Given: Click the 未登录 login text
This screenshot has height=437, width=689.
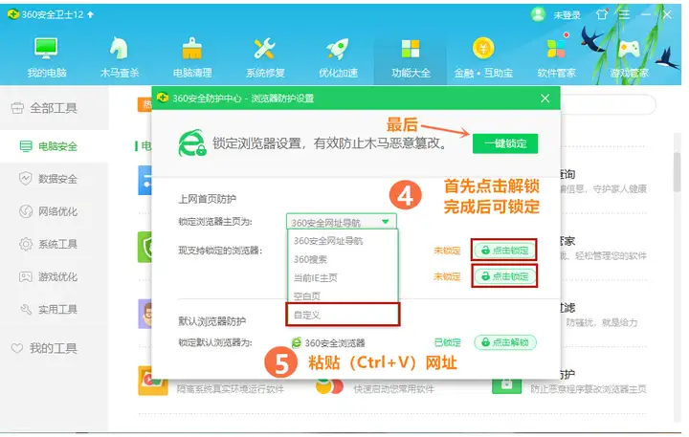Looking at the screenshot, I should (567, 15).
